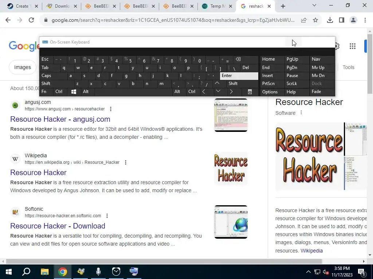This screenshot has width=373, height=279.
Task: Open the Softonic result thumbnail
Action: [x=231, y=222]
